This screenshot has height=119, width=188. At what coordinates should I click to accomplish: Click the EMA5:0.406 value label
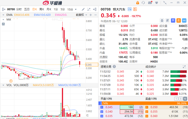pos(22,15)
